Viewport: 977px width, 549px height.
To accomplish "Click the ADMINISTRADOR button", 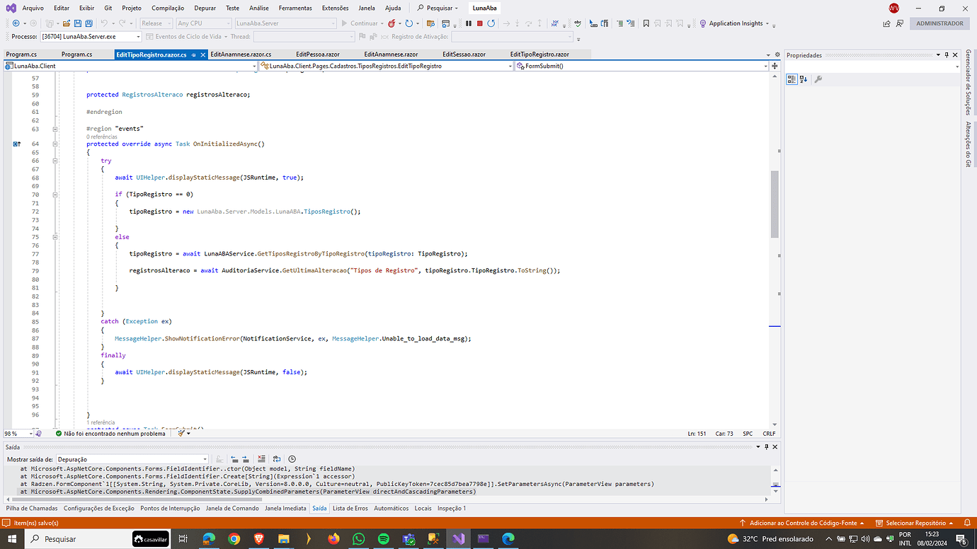I will pyautogui.click(x=939, y=23).
